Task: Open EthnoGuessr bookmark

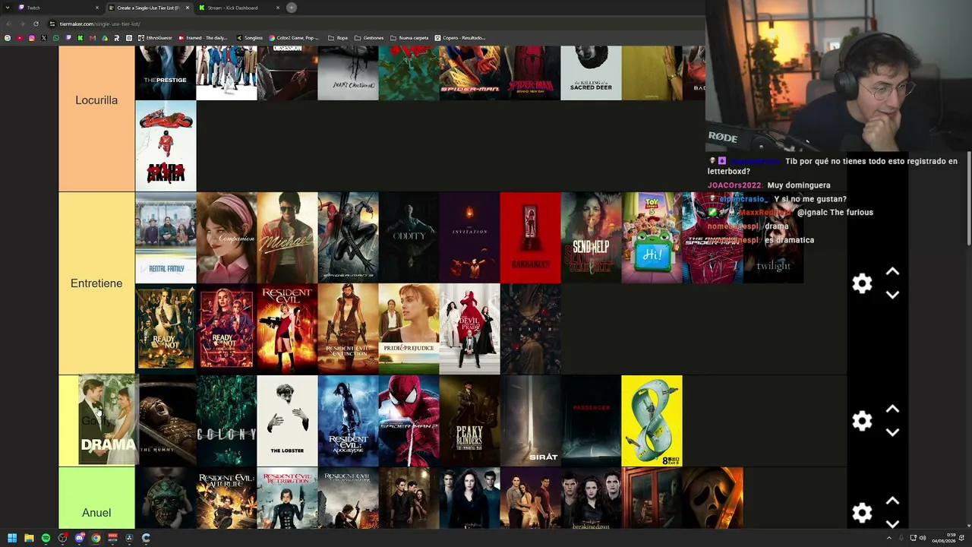Action: [x=155, y=38]
